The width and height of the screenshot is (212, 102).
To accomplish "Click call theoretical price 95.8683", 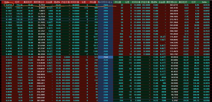I will pyautogui.click(x=41, y=57).
